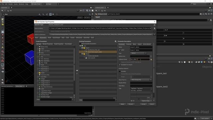Image resolution: width=213 pixels, height=120 pixels.
Task: Select Position (position#) parameter row
Action: (93, 56)
